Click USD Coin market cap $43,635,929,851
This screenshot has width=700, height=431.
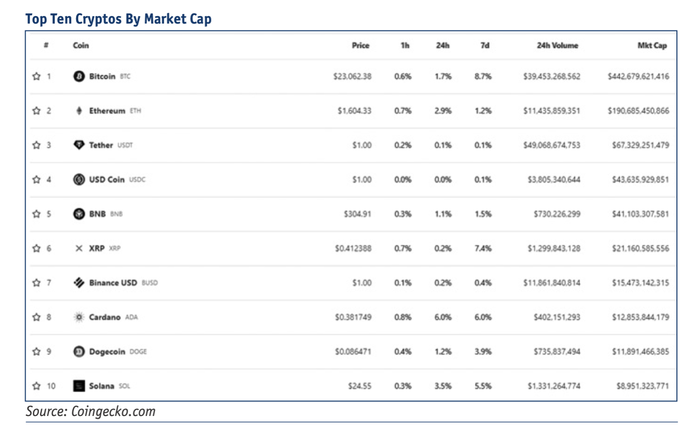(640, 180)
